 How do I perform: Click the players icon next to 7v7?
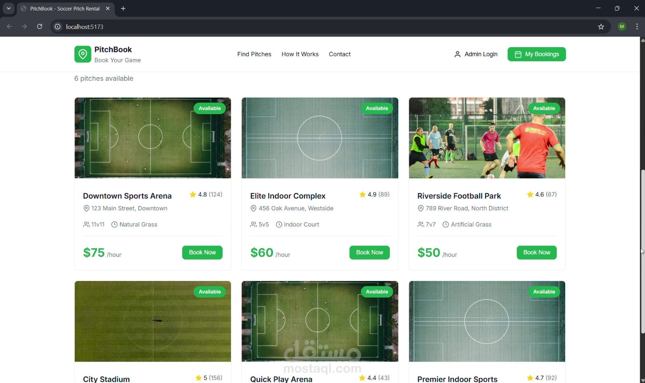(420, 225)
